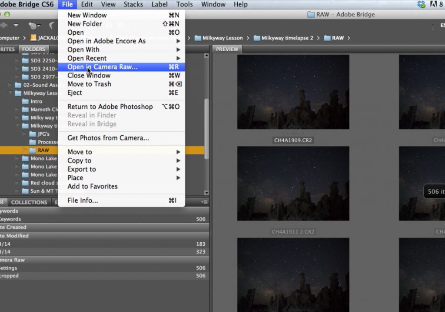This screenshot has height=312, width=445.
Task: Filter by the Date Modified row showing 323
Action: pos(104,252)
